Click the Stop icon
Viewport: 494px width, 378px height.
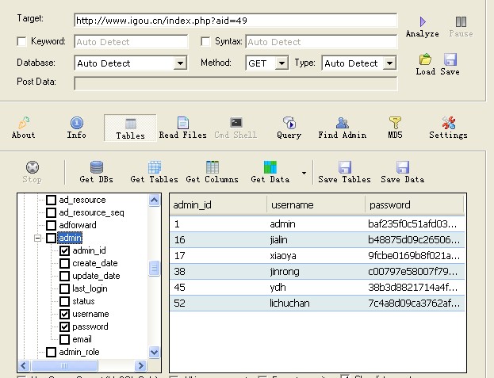click(33, 167)
